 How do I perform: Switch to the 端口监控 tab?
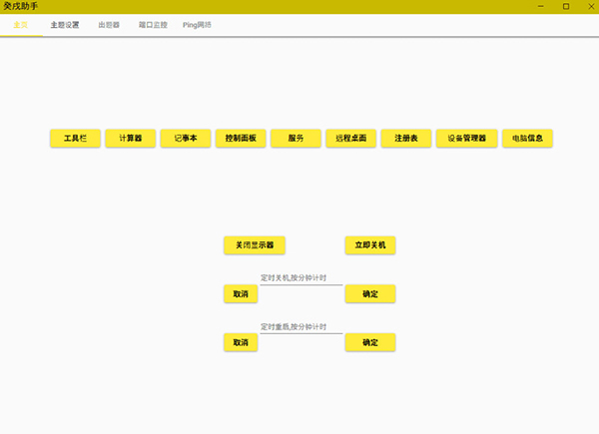coord(153,25)
